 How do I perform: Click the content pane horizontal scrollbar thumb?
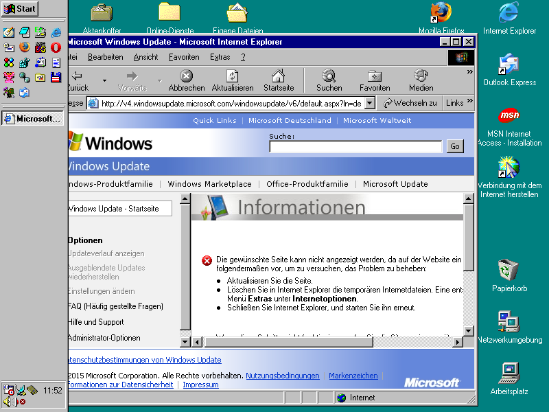point(289,341)
